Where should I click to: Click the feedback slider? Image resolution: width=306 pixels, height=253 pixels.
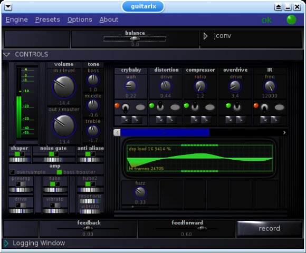pyautogui.click(x=88, y=228)
